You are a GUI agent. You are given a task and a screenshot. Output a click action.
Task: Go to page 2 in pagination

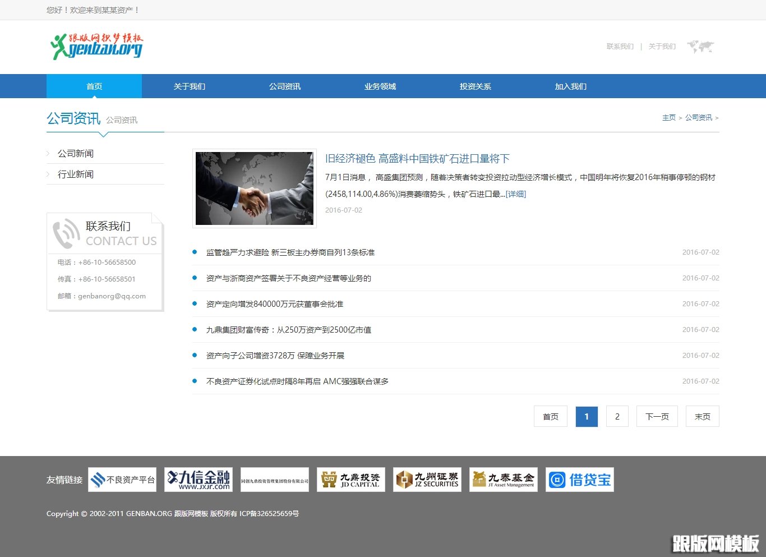[x=617, y=416]
